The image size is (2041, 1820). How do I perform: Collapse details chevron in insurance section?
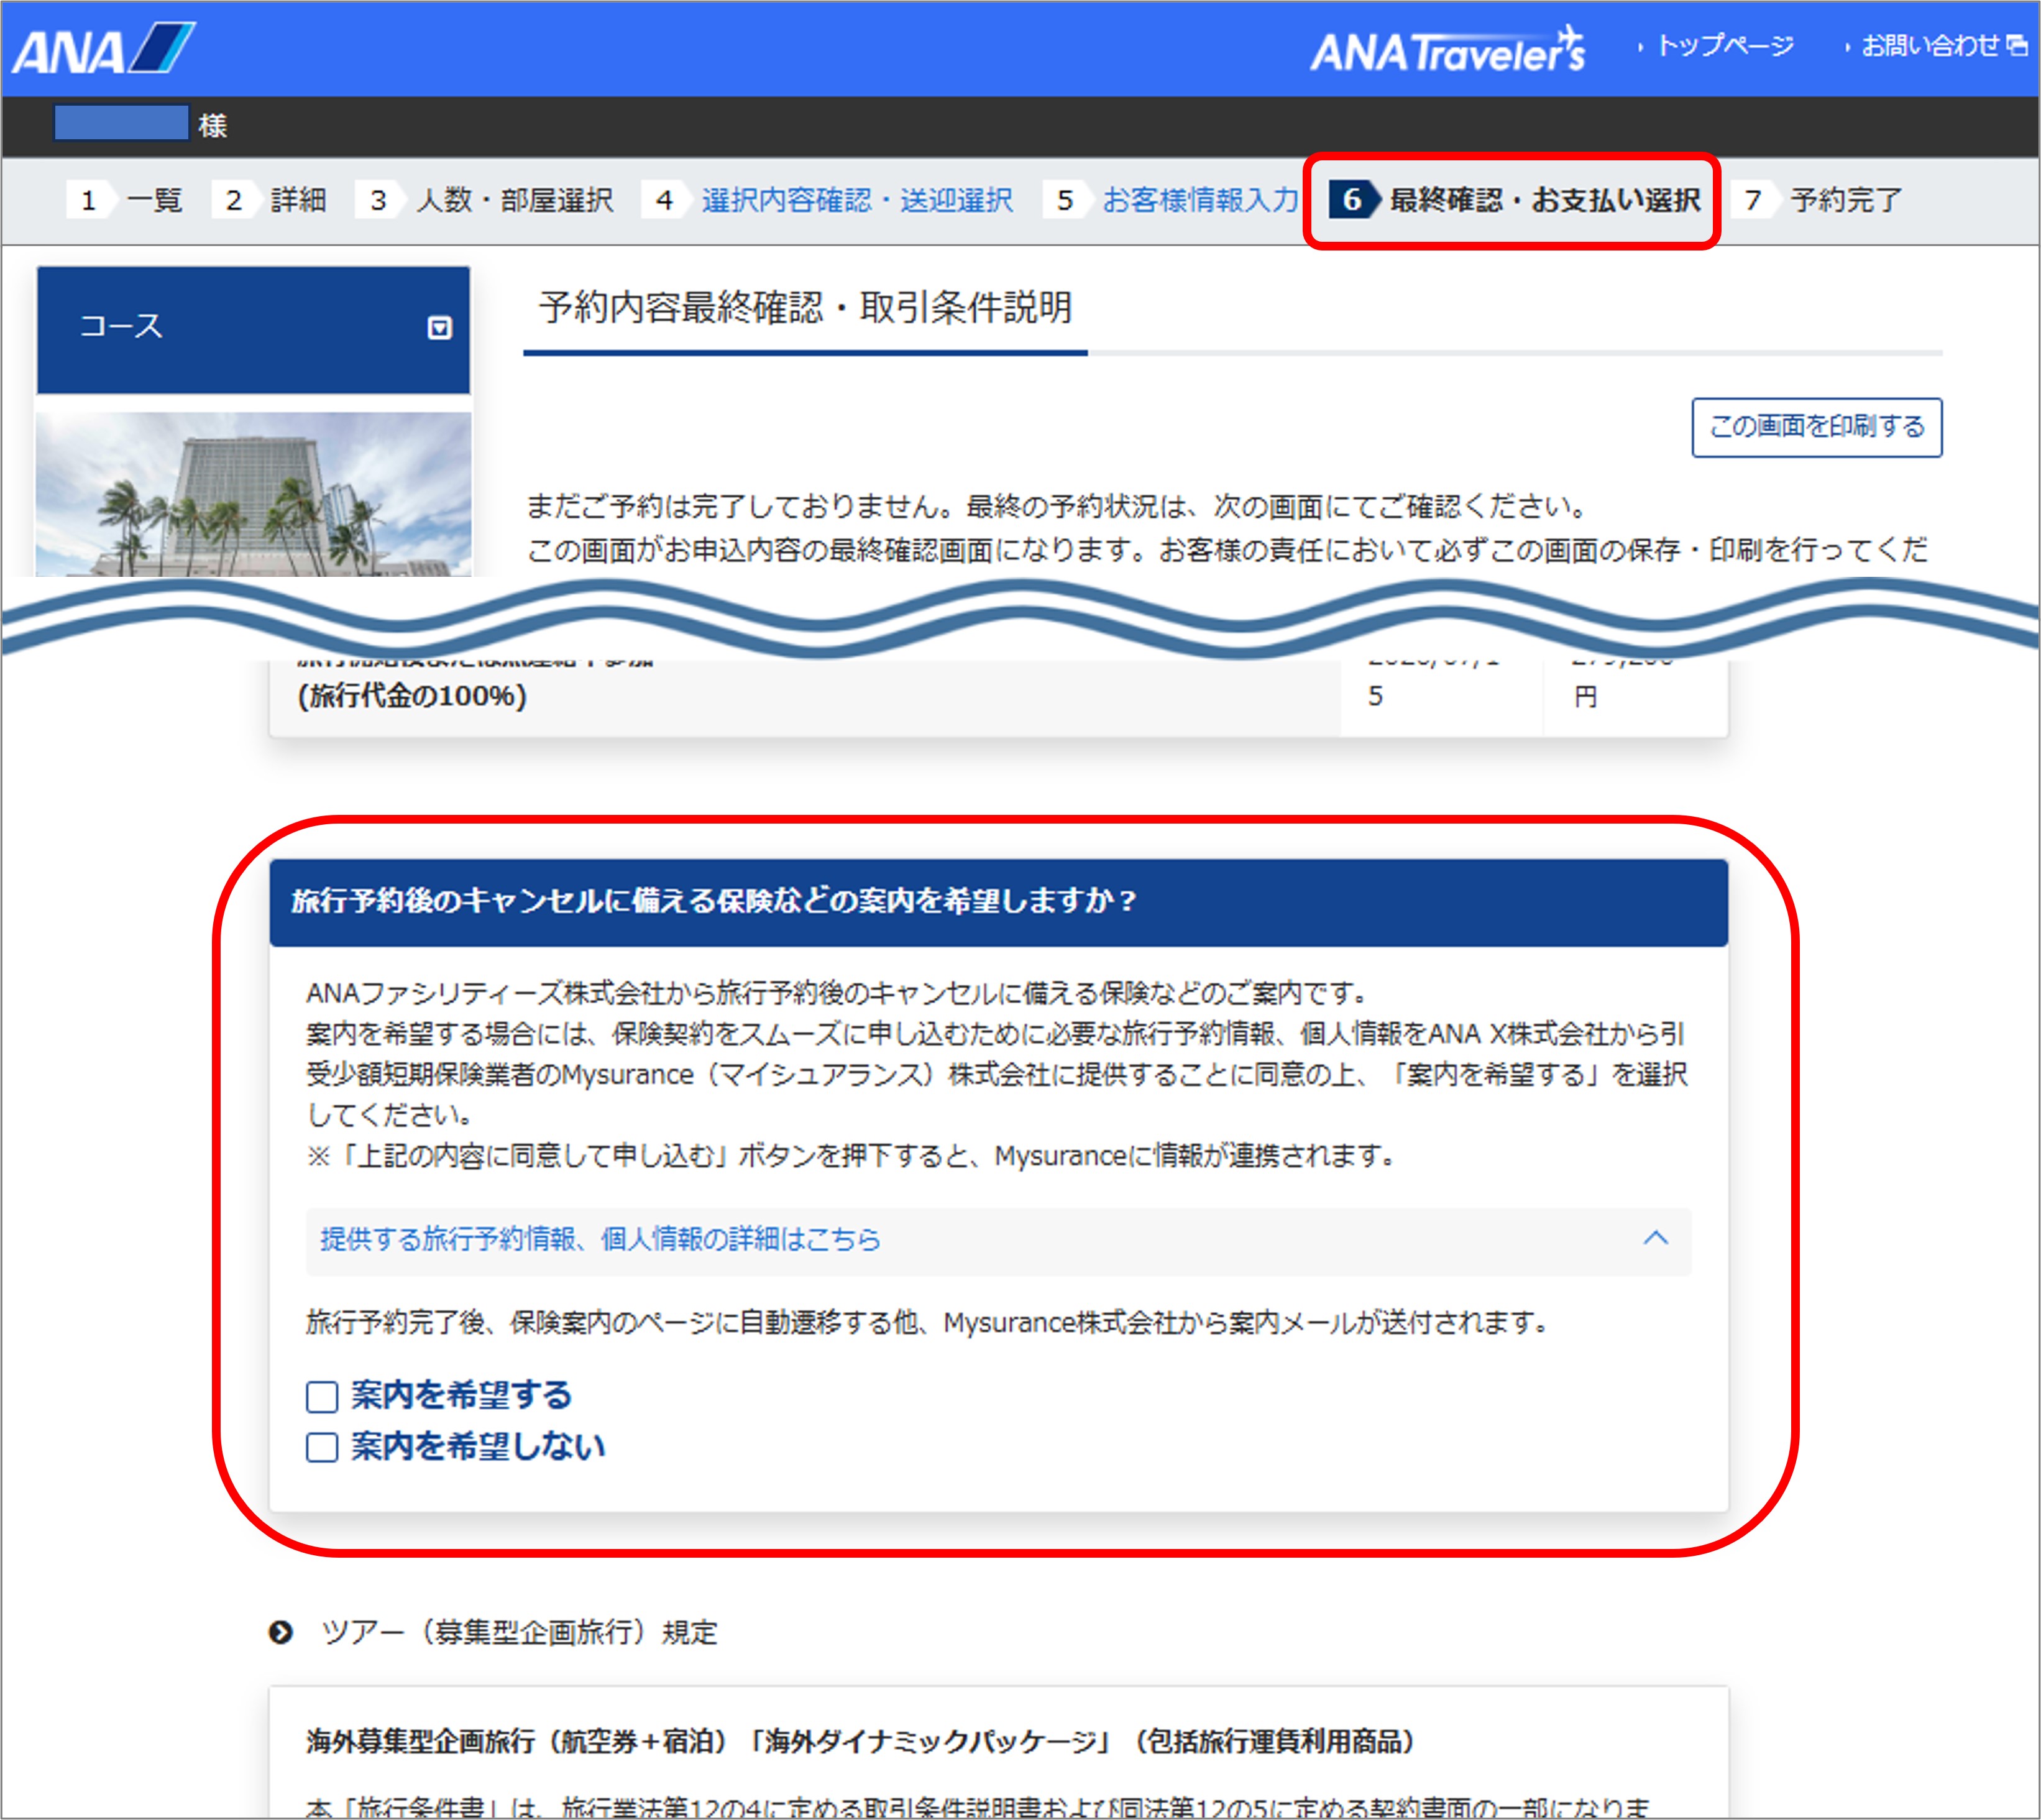(1655, 1238)
